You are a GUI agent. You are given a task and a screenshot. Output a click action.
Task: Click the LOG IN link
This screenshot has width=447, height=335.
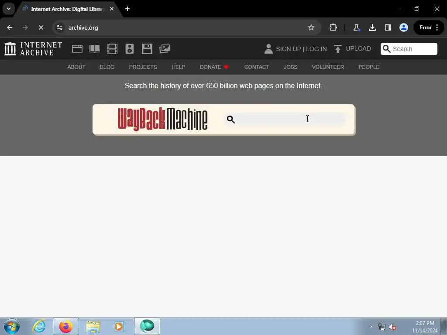click(316, 49)
